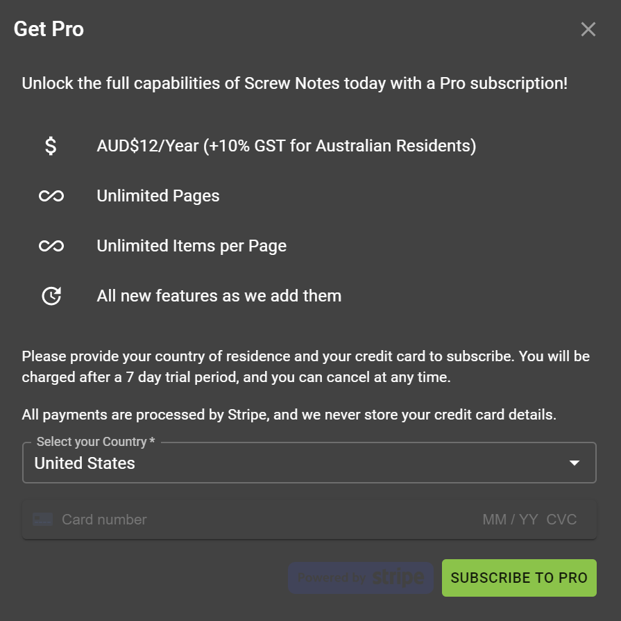Click the refresh clock icon for new features
621x621 pixels.
click(51, 296)
